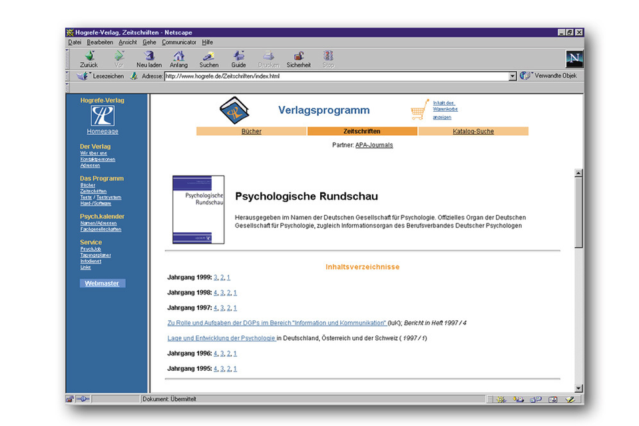Click the page's vertical scrollbar down arrow
Screen dimensions: 639x426
click(x=578, y=388)
